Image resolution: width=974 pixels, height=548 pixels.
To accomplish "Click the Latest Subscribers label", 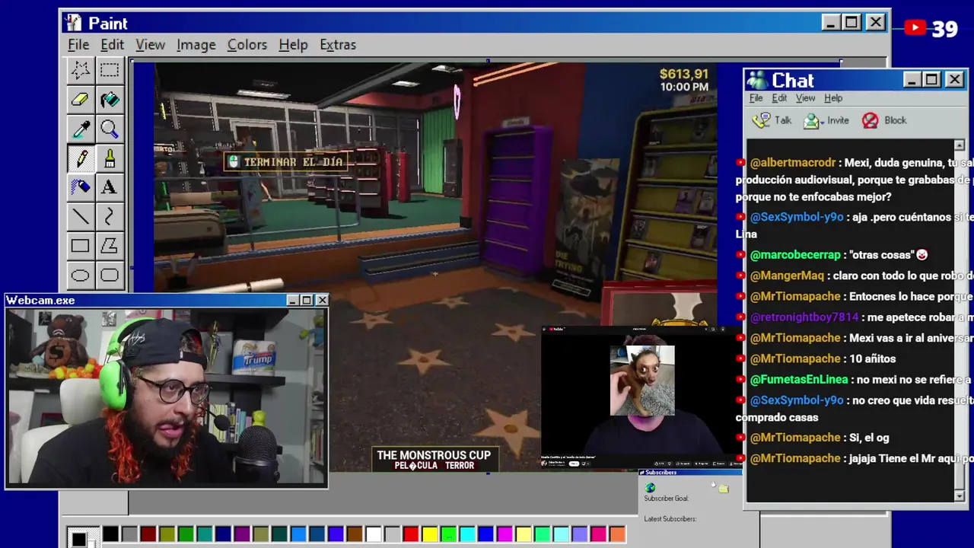I will click(670, 519).
